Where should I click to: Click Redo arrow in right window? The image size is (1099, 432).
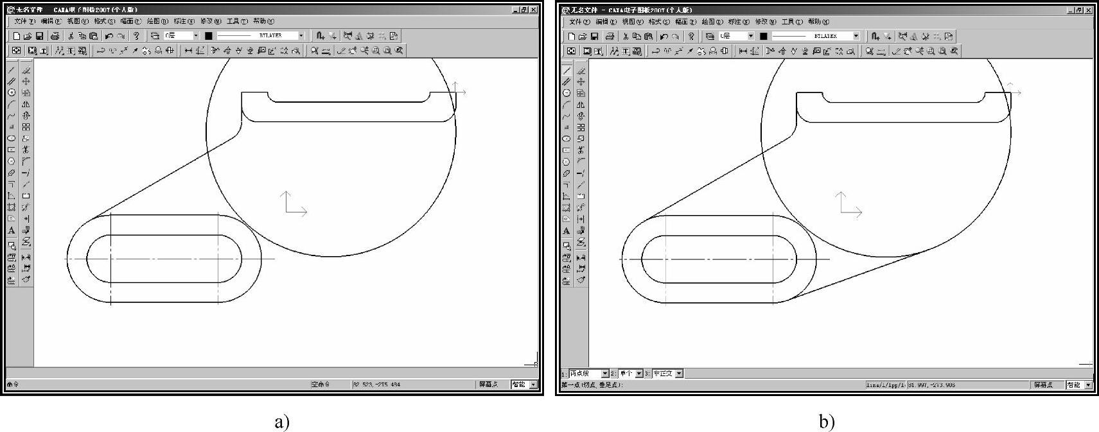click(x=675, y=36)
